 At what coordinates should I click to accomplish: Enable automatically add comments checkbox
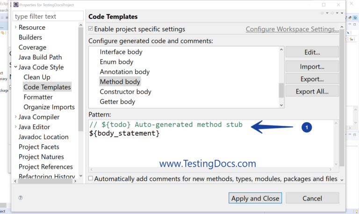click(91, 178)
